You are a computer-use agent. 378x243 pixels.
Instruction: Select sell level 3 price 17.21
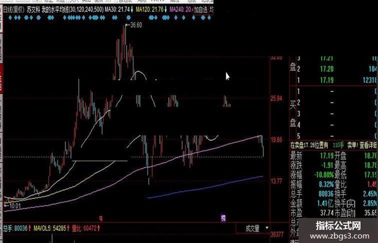(327, 58)
